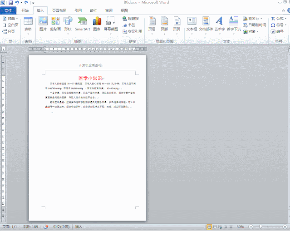Click the document title 医学小常识
This screenshot has height=231, width=290.
tap(90, 78)
